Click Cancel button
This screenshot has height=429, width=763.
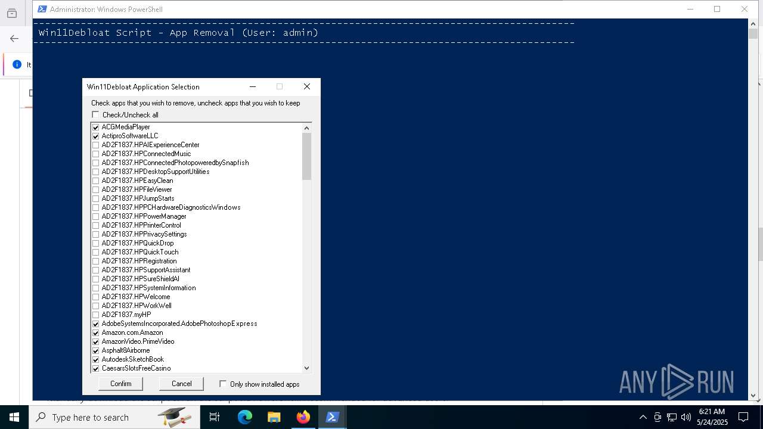point(181,384)
